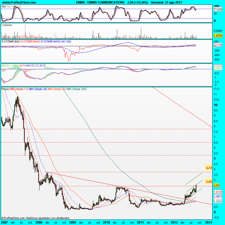Click the 11,5 price axis label
Viewport: 225px width, 225px height.
pyautogui.click(x=216, y=89)
